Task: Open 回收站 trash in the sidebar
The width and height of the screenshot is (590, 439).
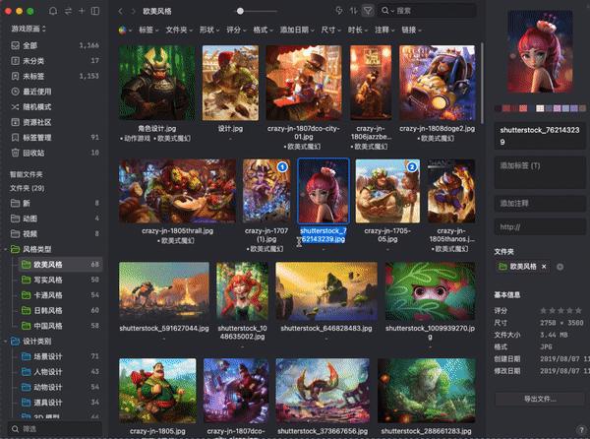Action: point(55,153)
